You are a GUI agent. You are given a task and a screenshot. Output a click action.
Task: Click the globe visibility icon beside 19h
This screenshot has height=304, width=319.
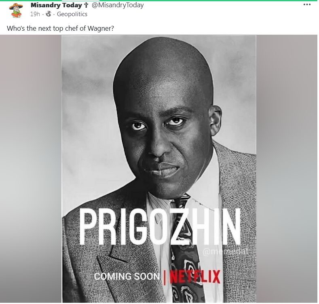[x=49, y=14]
